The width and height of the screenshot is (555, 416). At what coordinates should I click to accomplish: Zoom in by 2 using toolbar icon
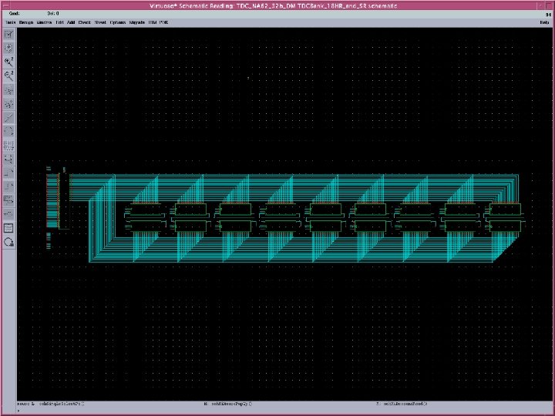tap(8, 62)
